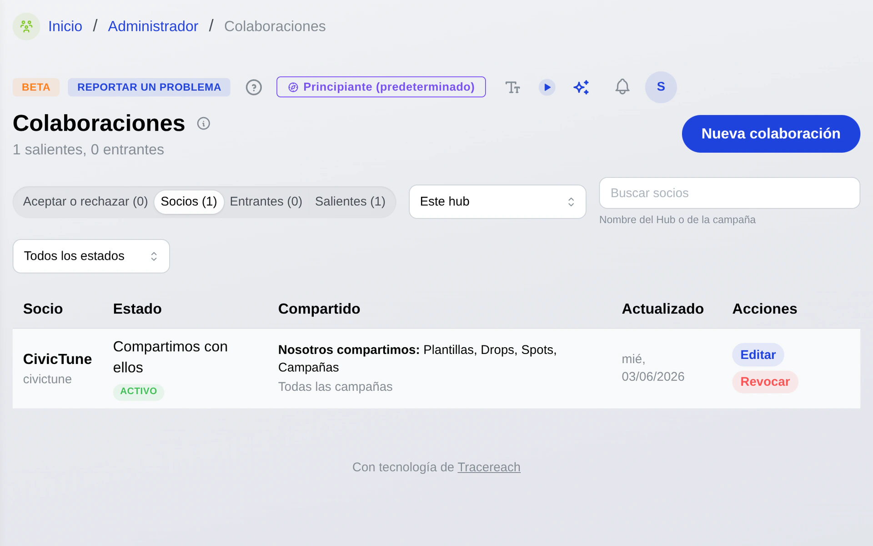Open the user avatar S menu
Screen dimensions: 873x546
(x=661, y=87)
